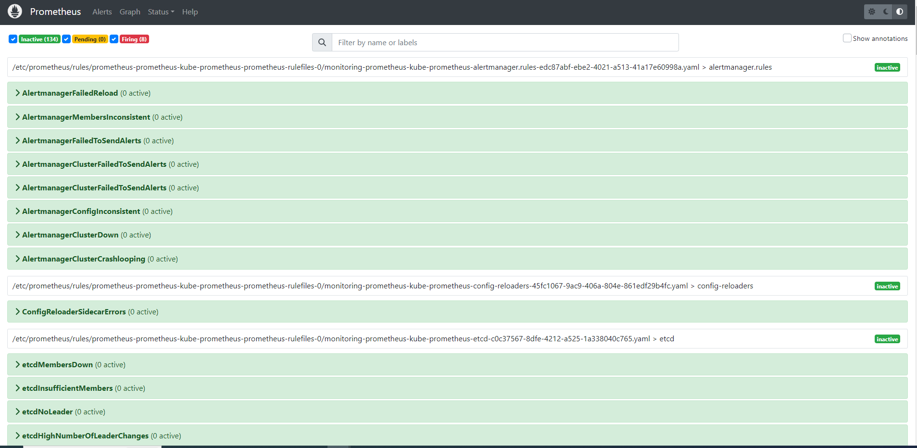
Task: Open the Help page
Action: [x=190, y=12]
